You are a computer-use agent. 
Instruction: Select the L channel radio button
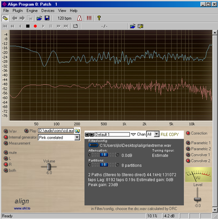click(x=6, y=159)
